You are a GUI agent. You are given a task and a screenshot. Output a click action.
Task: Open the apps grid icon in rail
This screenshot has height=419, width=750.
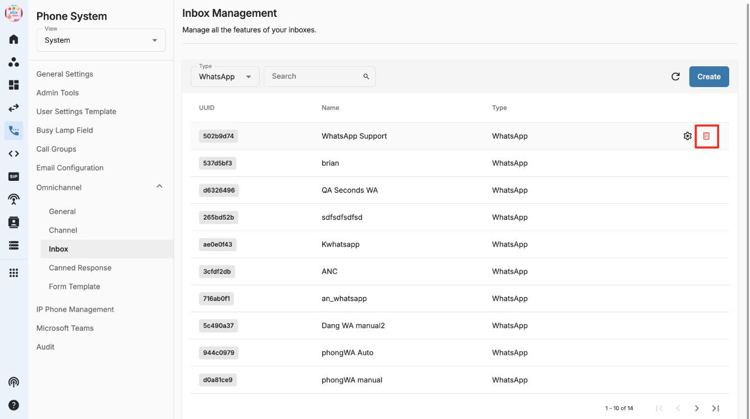(13, 273)
